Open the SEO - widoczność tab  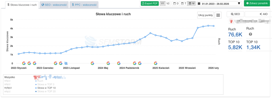tap(54, 5)
